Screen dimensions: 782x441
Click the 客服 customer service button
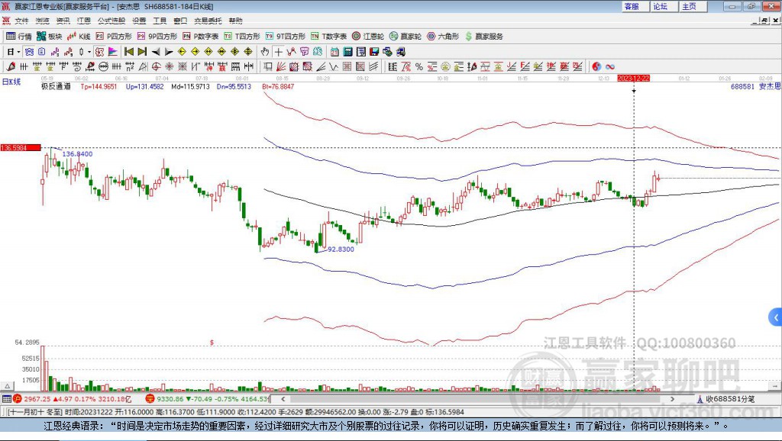click(632, 6)
